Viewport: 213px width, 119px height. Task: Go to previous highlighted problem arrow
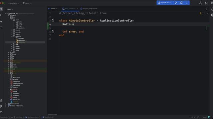[x=204, y=13]
